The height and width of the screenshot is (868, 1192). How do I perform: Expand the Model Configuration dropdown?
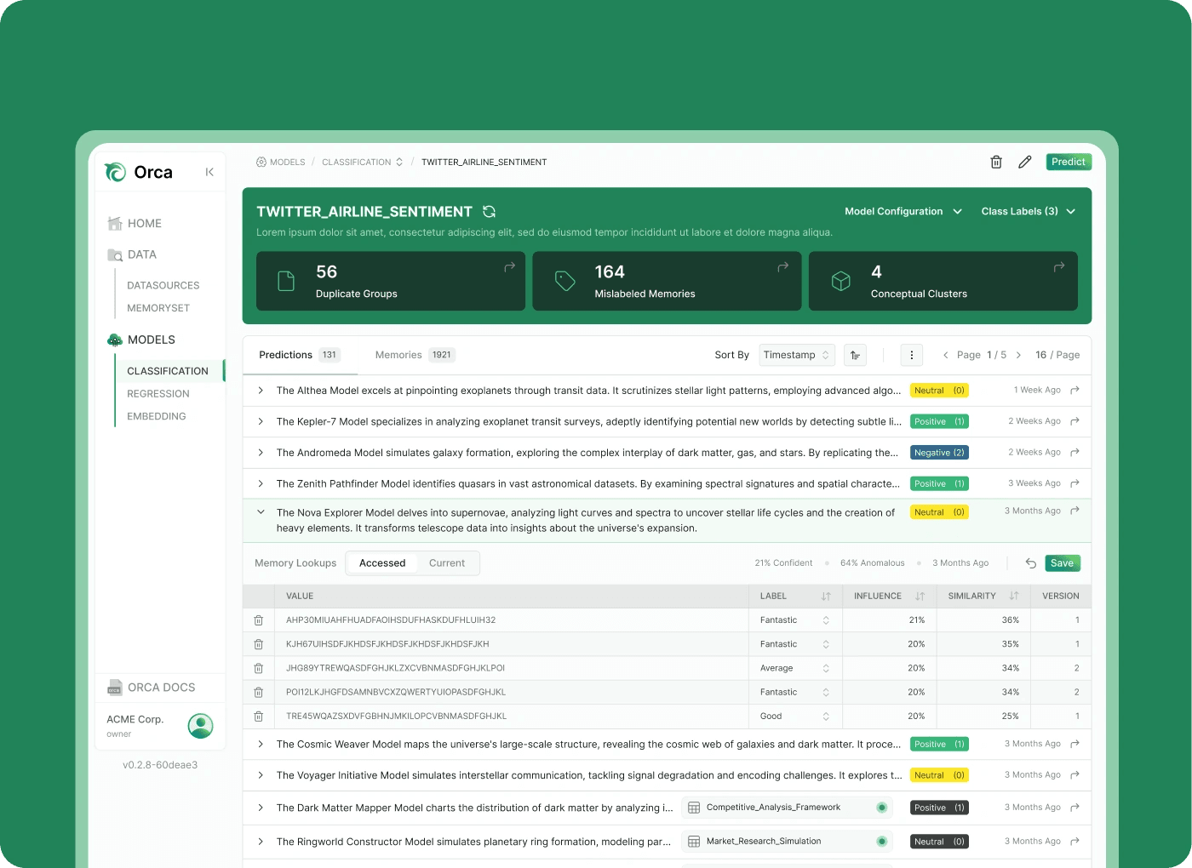pyautogui.click(x=903, y=211)
